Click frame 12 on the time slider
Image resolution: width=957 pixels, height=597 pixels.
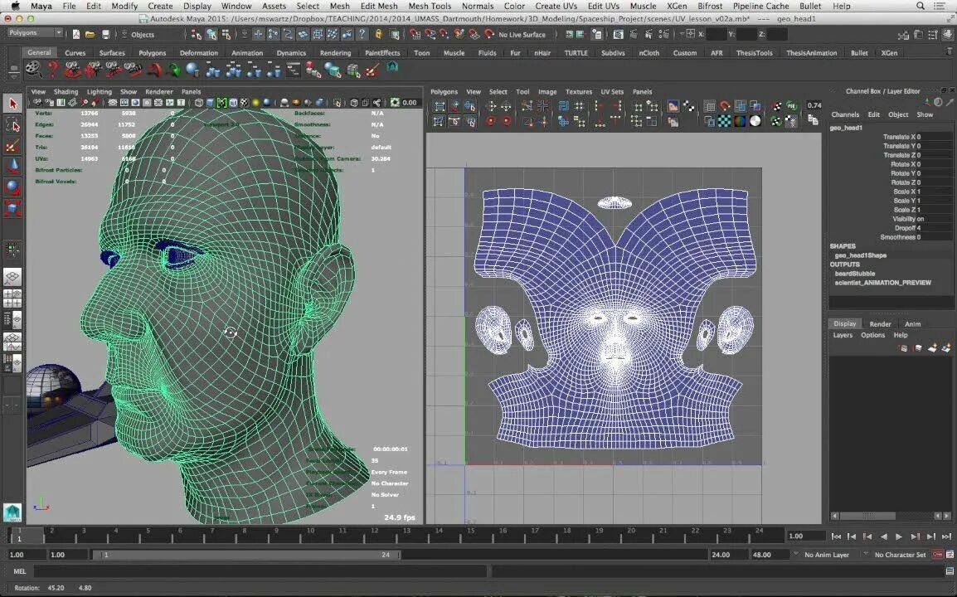pyautogui.click(x=374, y=535)
